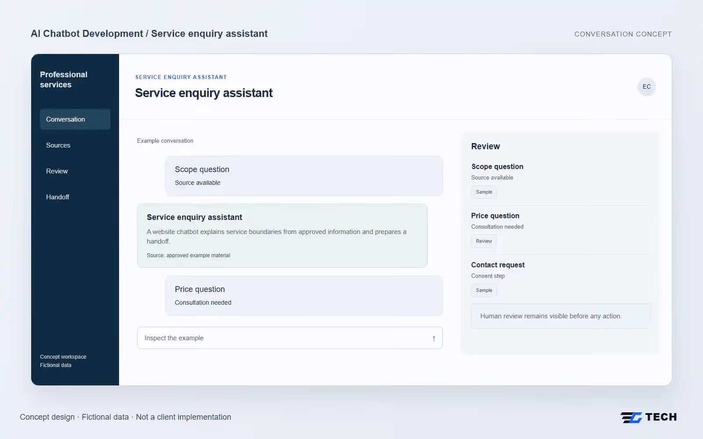Screen dimensions: 703x439
Task: Click 'Scope question' in the Review panel
Action: click(497, 167)
